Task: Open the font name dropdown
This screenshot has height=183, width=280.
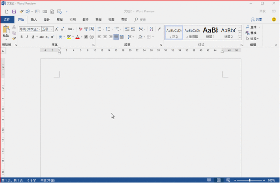Action: [x=39, y=29]
